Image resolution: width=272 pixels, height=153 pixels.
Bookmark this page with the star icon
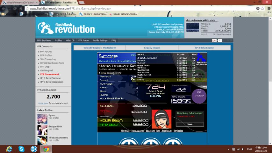[x=262, y=9]
